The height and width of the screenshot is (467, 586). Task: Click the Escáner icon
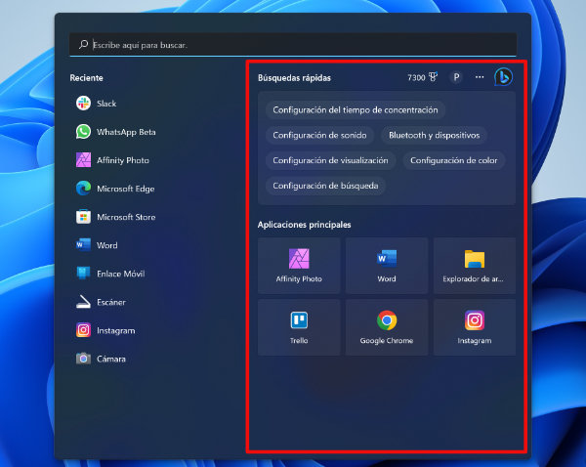click(x=83, y=302)
